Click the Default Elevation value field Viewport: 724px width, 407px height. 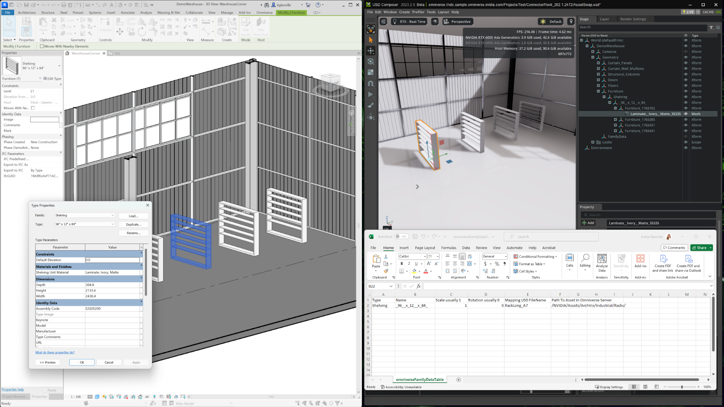[x=112, y=260]
